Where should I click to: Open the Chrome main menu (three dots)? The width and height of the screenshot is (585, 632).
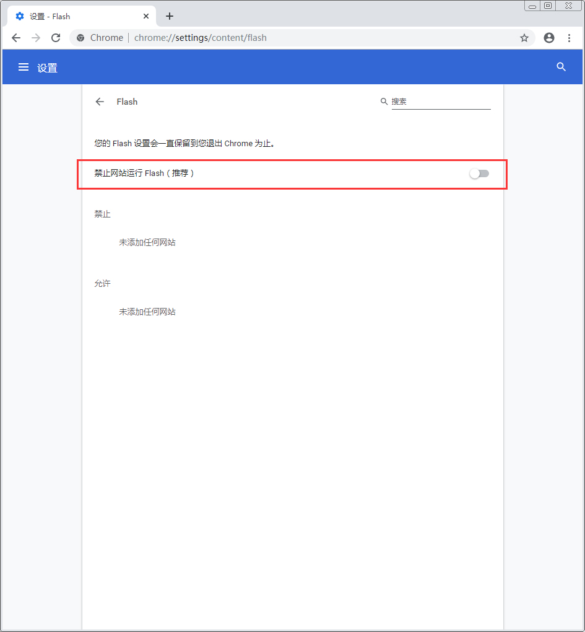pos(570,38)
